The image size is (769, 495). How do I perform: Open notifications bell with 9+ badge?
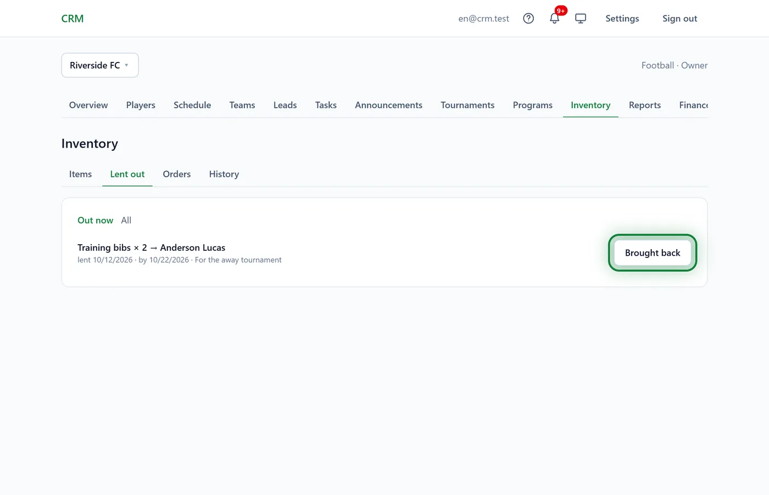pos(555,18)
